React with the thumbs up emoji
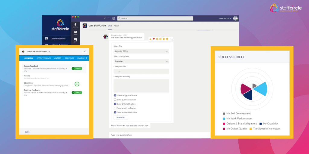Viewport: 309px width, 154px height. [x=150, y=39]
